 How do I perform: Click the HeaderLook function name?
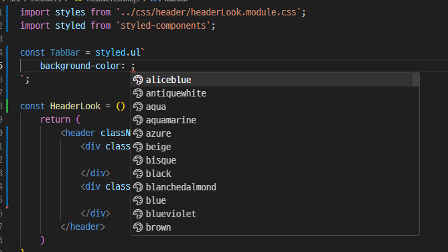pyautogui.click(x=75, y=106)
